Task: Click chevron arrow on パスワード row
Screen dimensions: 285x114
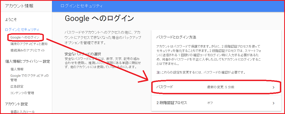Action: [274, 87]
